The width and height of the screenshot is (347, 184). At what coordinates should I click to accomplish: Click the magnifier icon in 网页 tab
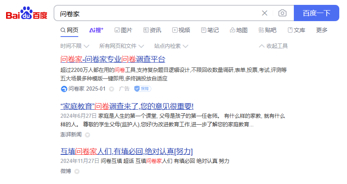point(63,30)
